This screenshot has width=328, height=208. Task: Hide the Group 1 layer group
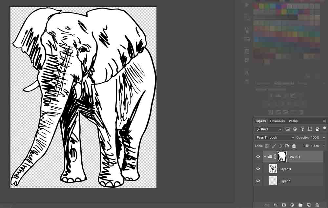(x=258, y=157)
